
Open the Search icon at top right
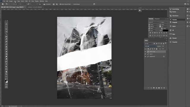pyautogui.click(x=188, y=4)
